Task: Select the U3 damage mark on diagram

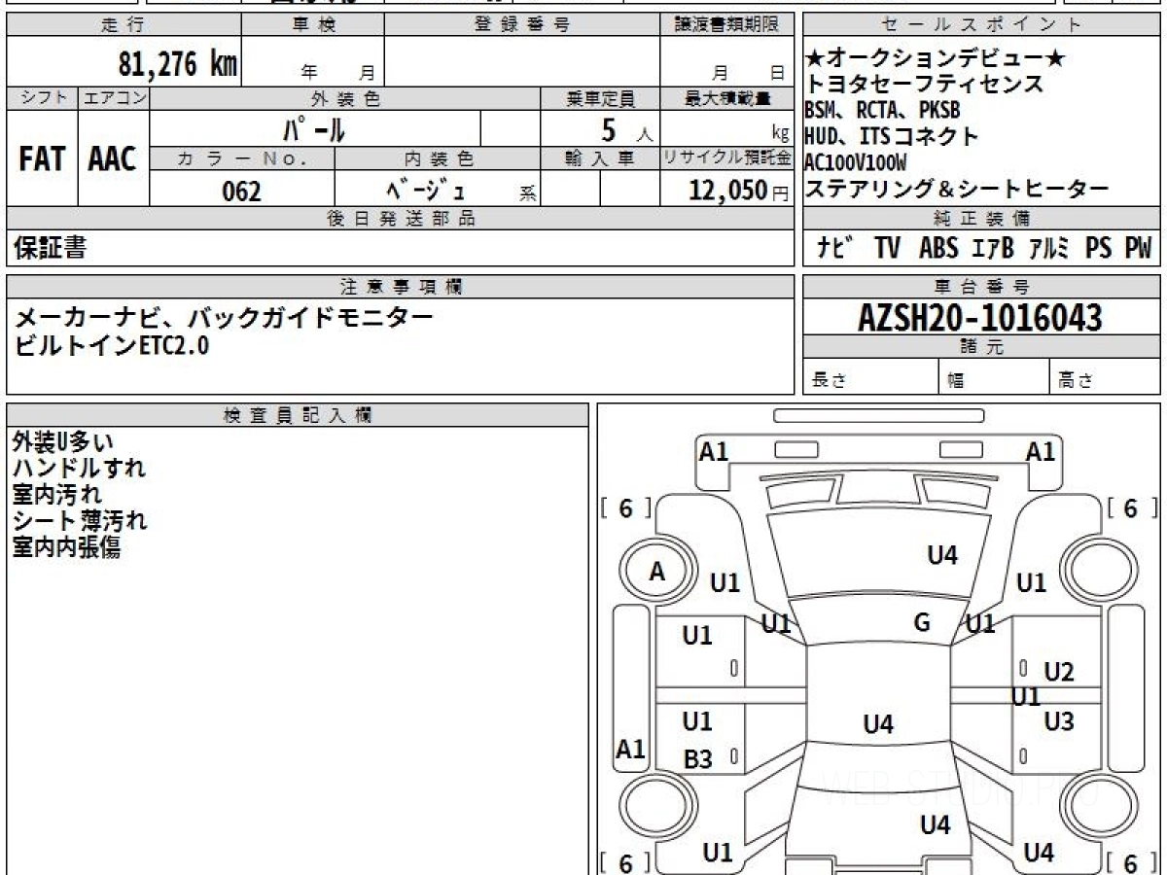Action: pyautogui.click(x=1059, y=721)
